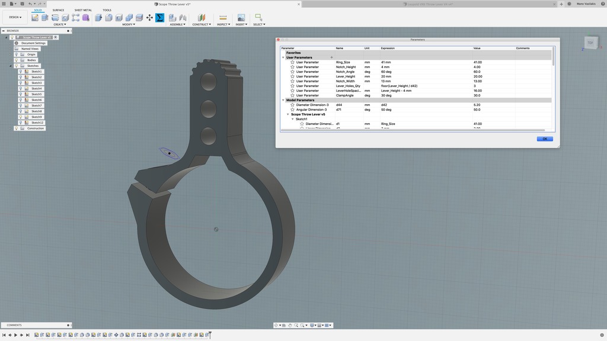Open the Create Sketch tool
This screenshot has width=607, height=341.
(x=34, y=17)
